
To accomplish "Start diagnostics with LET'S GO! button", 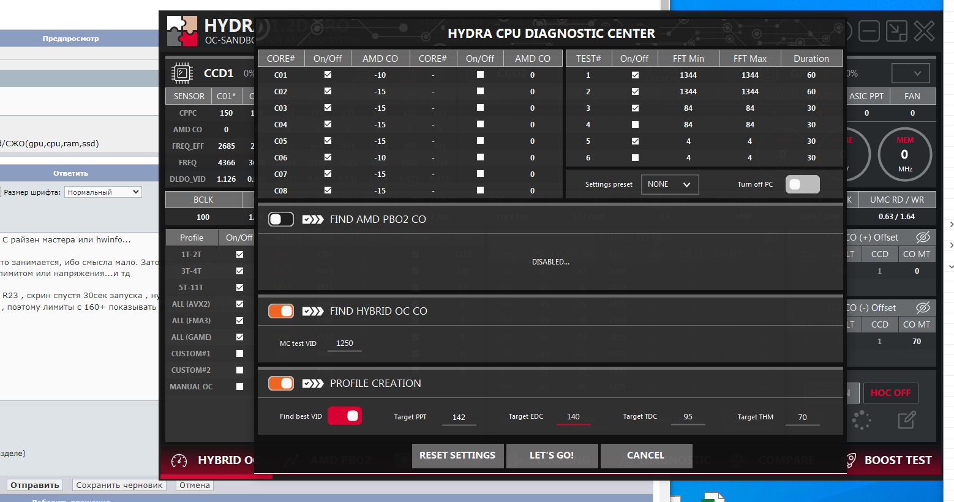I will (x=552, y=455).
